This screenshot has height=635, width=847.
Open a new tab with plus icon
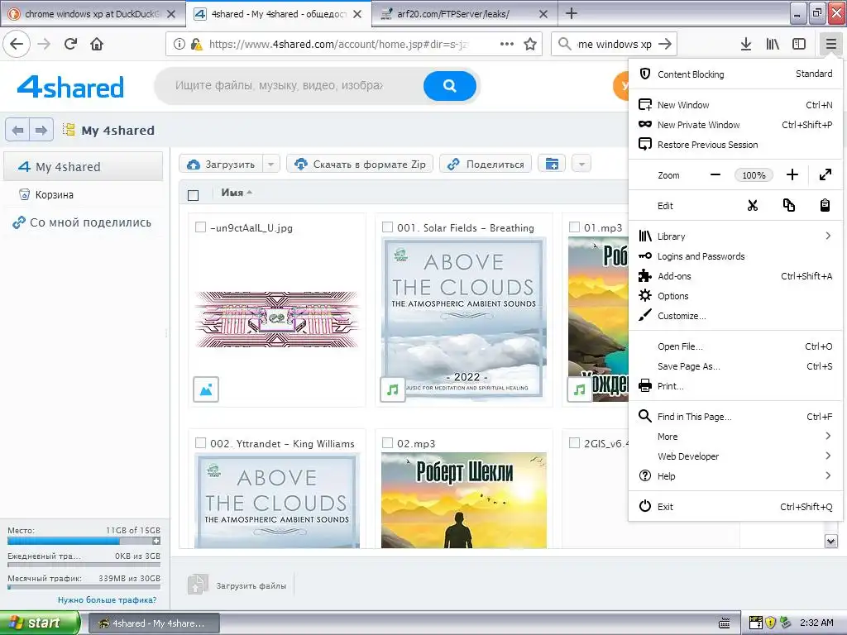tap(571, 13)
